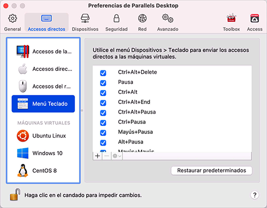Open the Seguridad padlock icon
The height and width of the screenshot is (208, 267).
tap(116, 18)
